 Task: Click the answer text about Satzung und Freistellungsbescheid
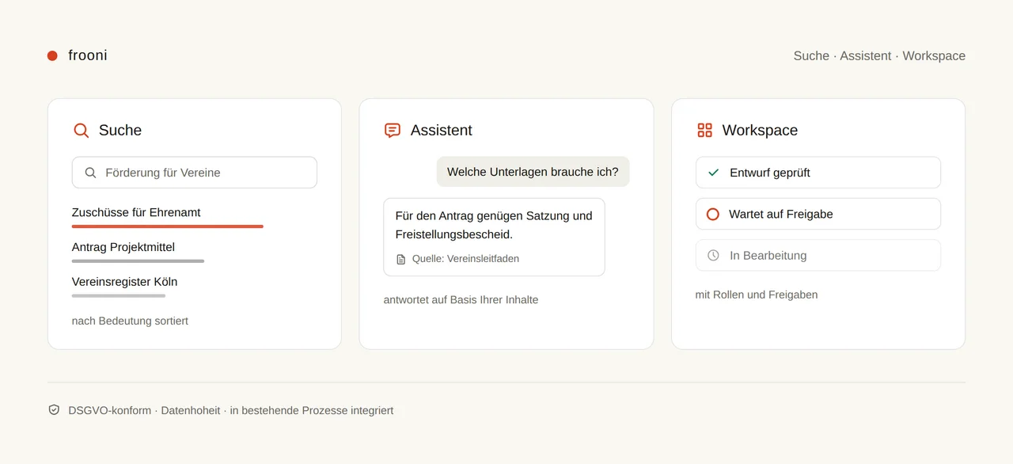pos(494,225)
